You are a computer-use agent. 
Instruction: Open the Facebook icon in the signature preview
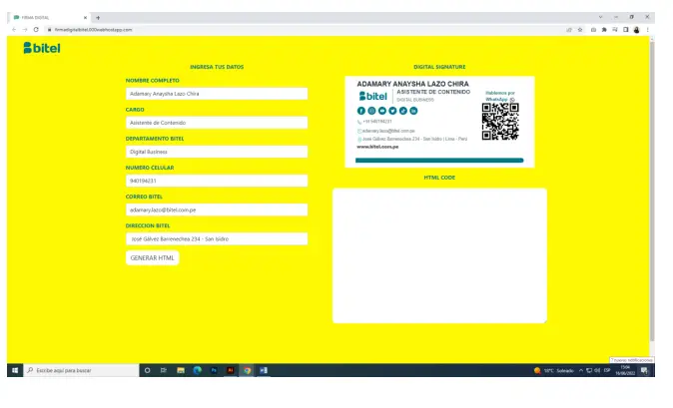pos(361,111)
